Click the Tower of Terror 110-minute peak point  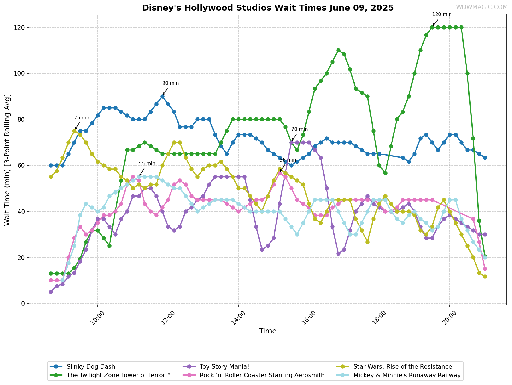[x=338, y=50]
